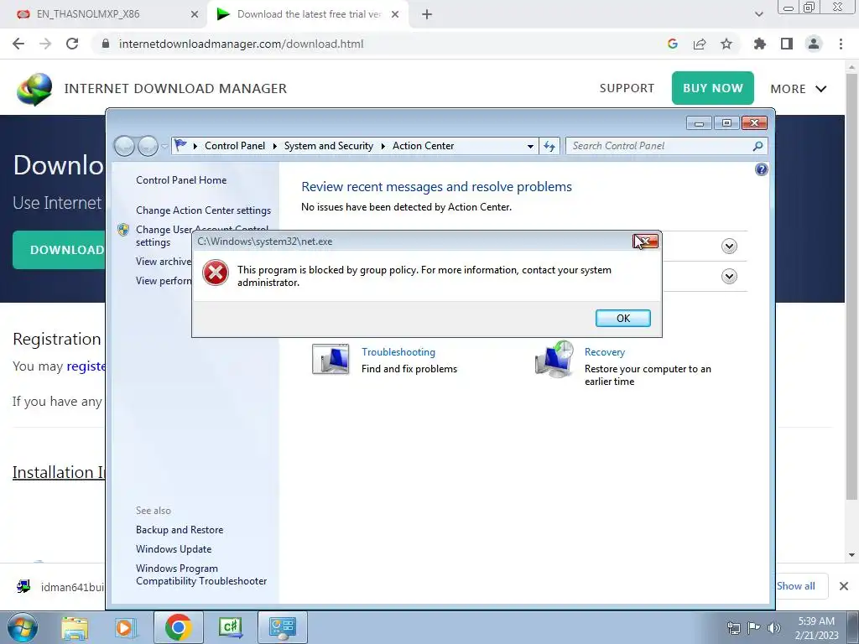The image size is (859, 644).
Task: Click the green DOWNLOAD button on IDM page
Action: click(60, 250)
